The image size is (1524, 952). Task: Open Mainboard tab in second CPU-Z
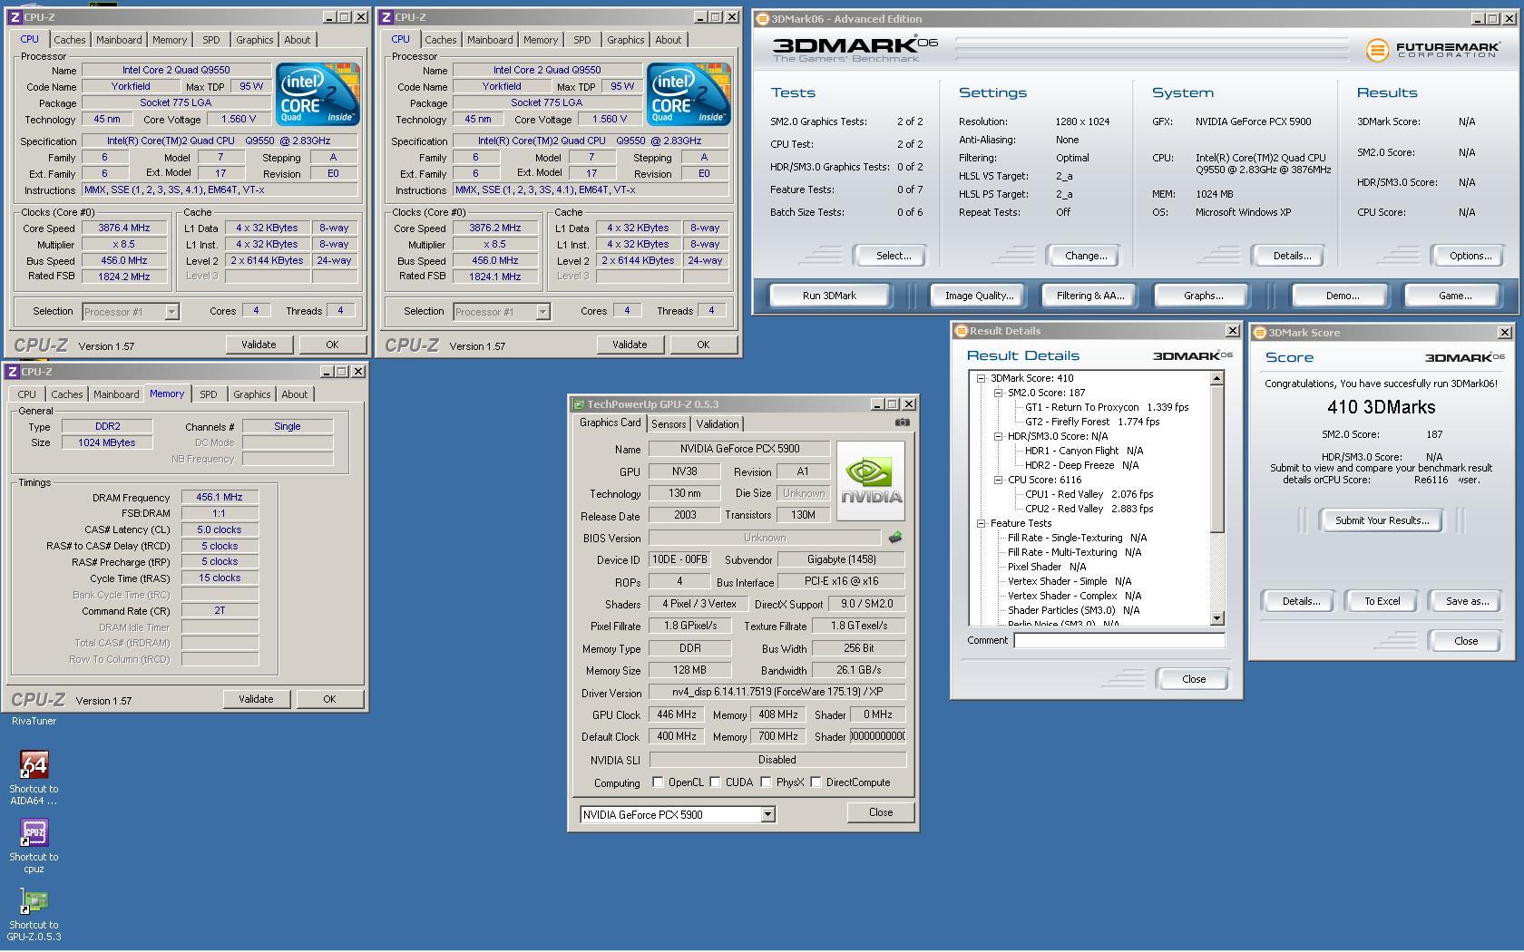click(x=490, y=40)
